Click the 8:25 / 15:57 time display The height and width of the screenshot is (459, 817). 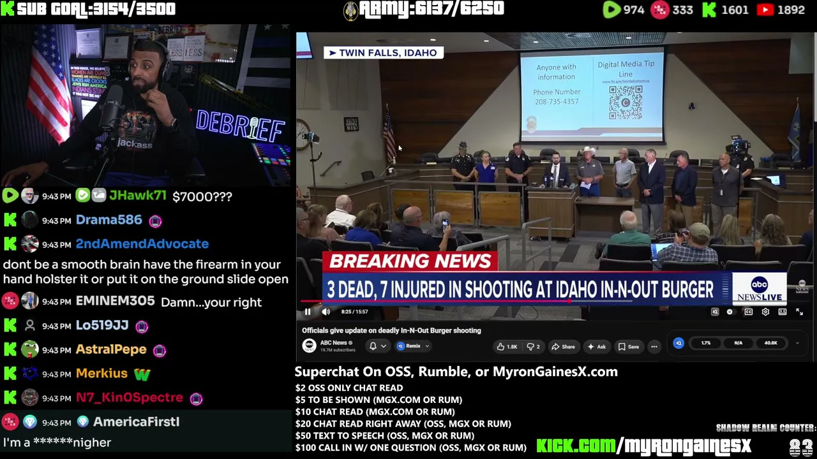(354, 312)
